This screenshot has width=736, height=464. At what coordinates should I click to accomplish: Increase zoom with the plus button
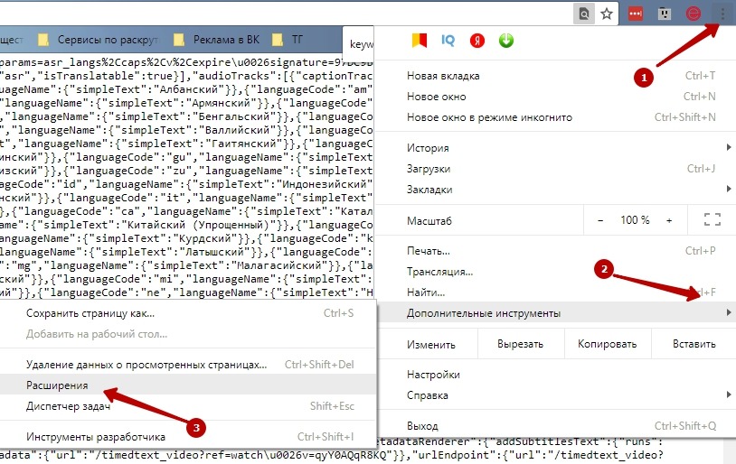point(669,220)
